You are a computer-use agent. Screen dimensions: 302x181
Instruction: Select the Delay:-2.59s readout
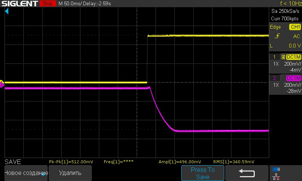click(97, 3)
